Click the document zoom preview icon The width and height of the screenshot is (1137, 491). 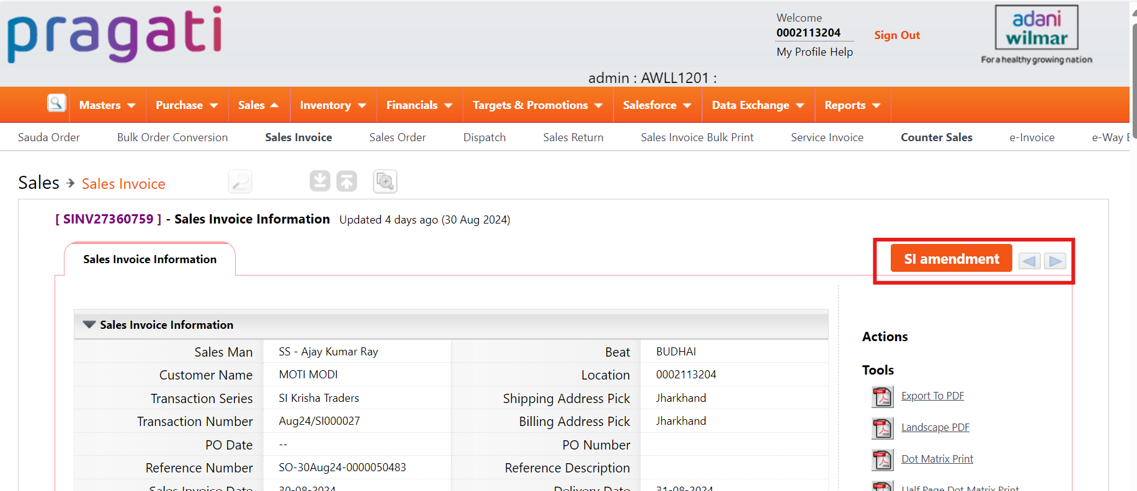[385, 181]
